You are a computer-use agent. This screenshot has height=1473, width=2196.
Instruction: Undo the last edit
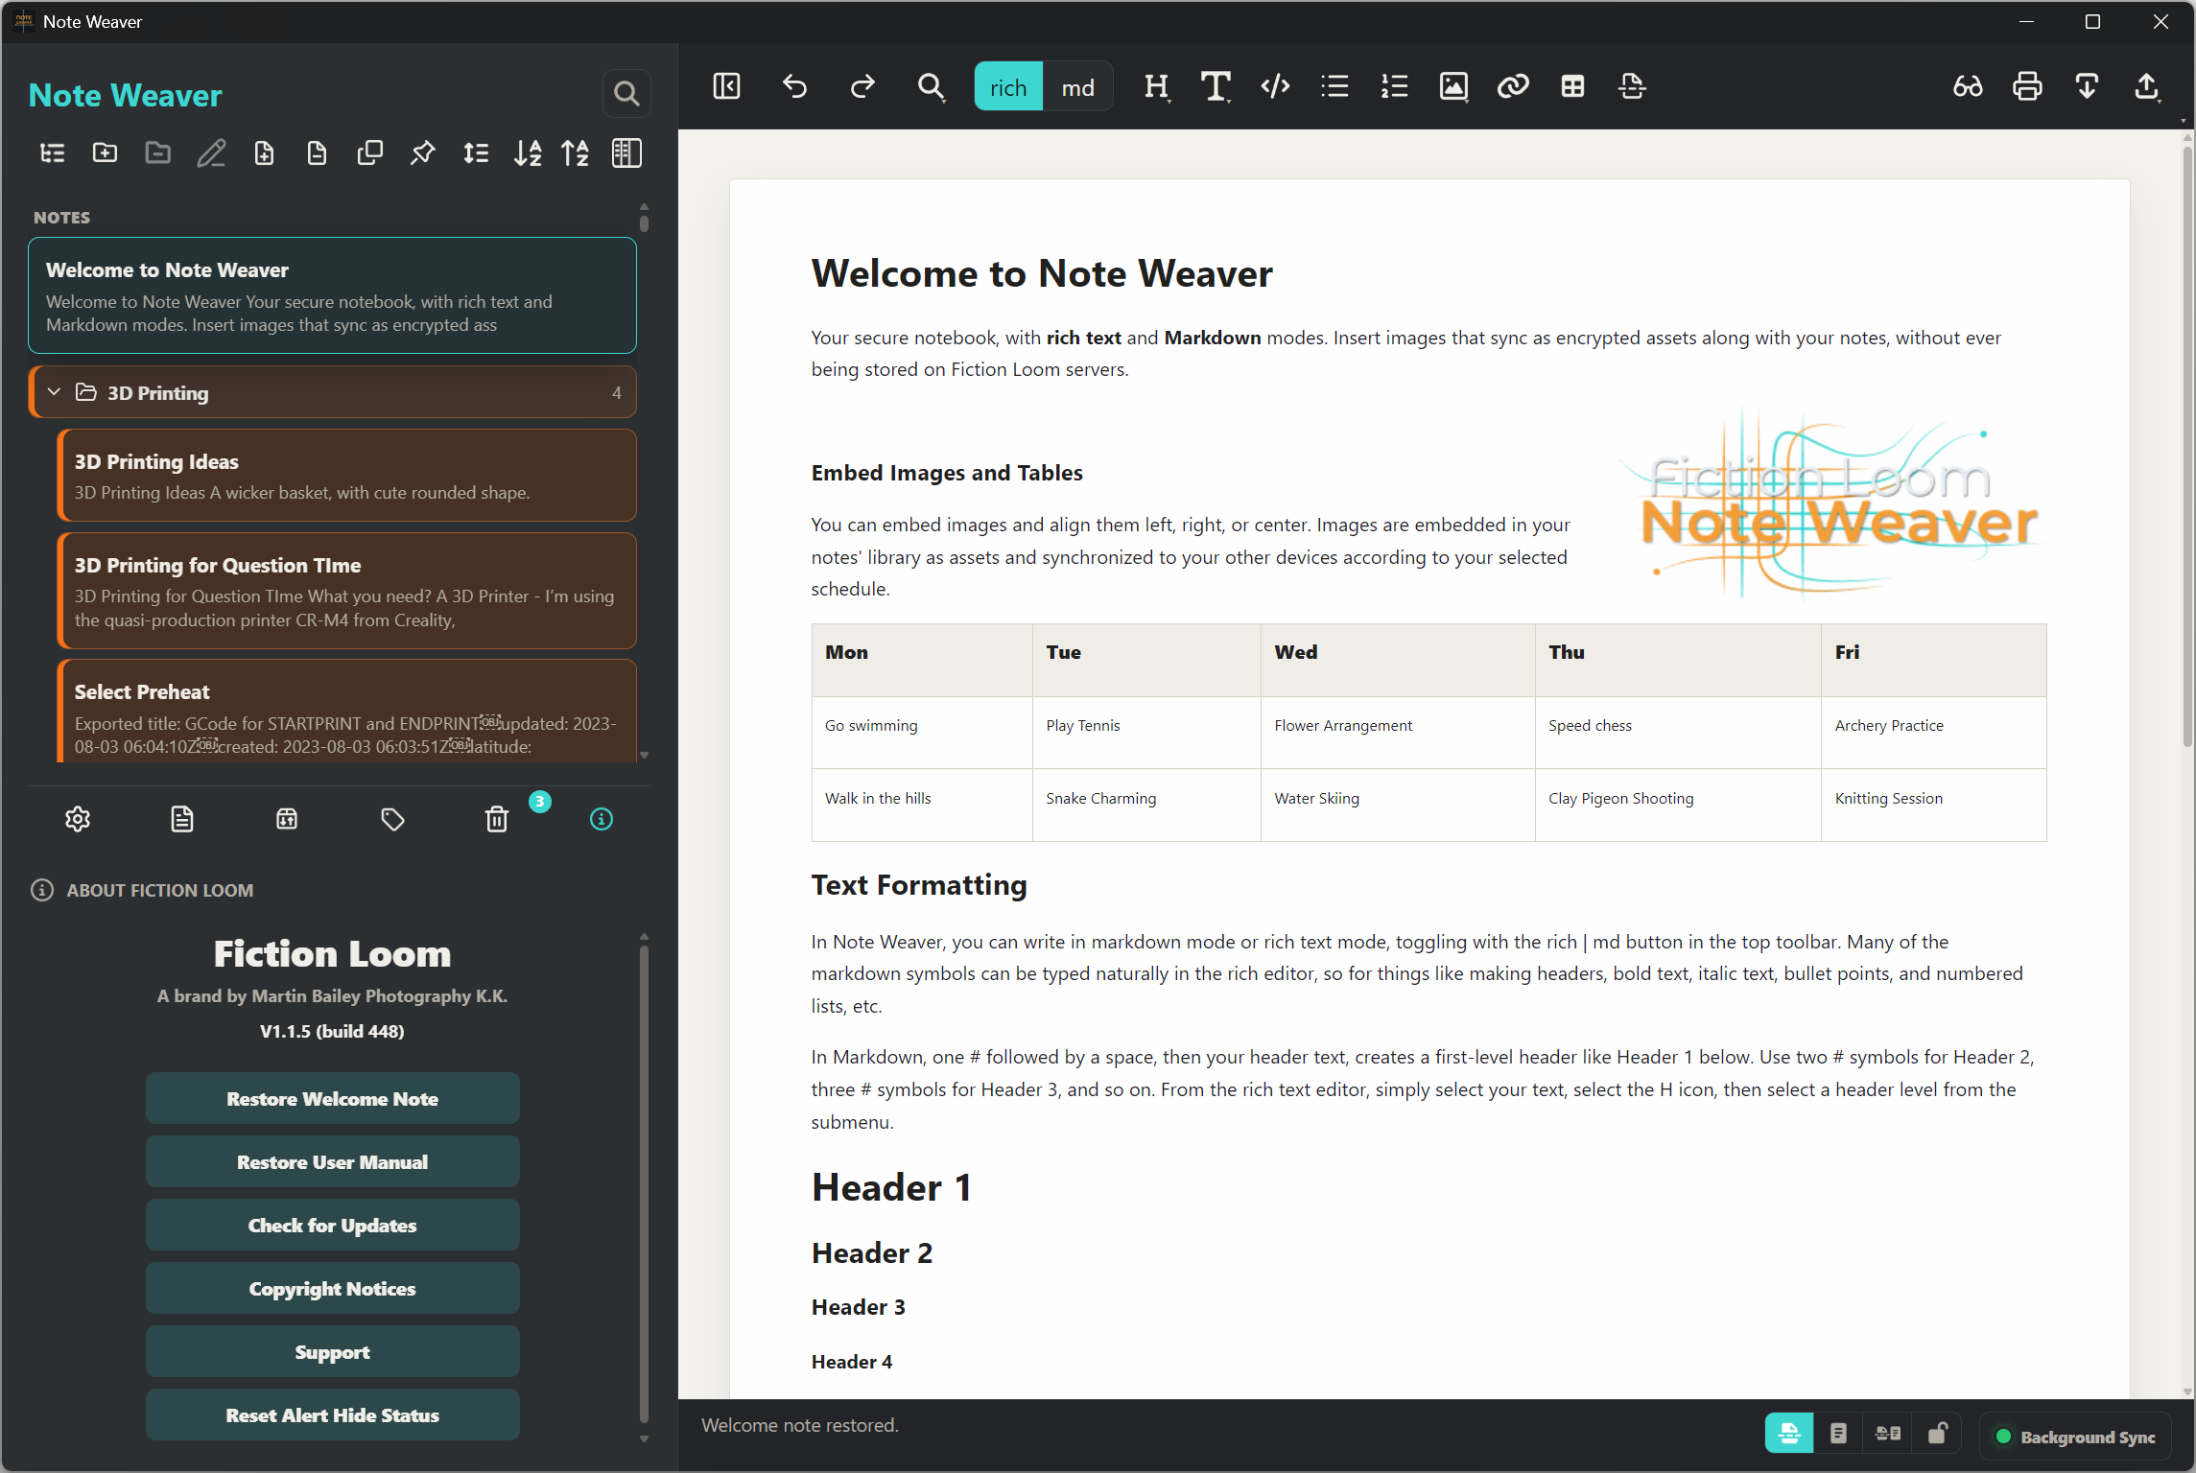pos(794,86)
